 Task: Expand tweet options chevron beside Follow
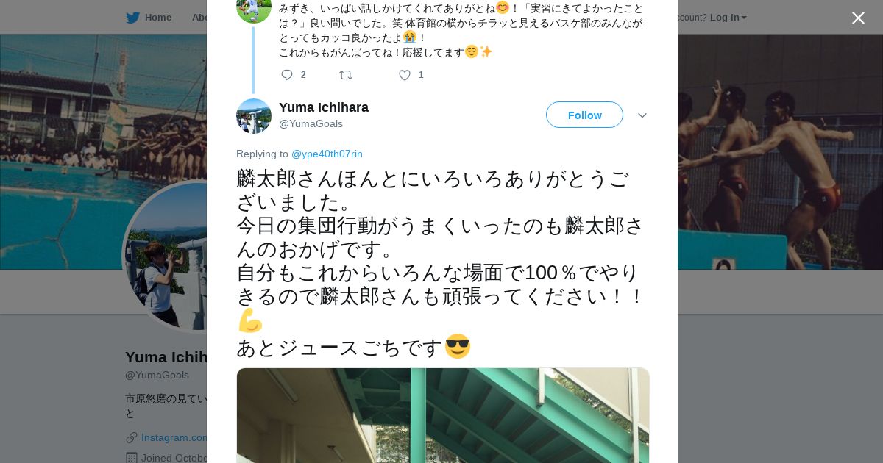point(642,115)
